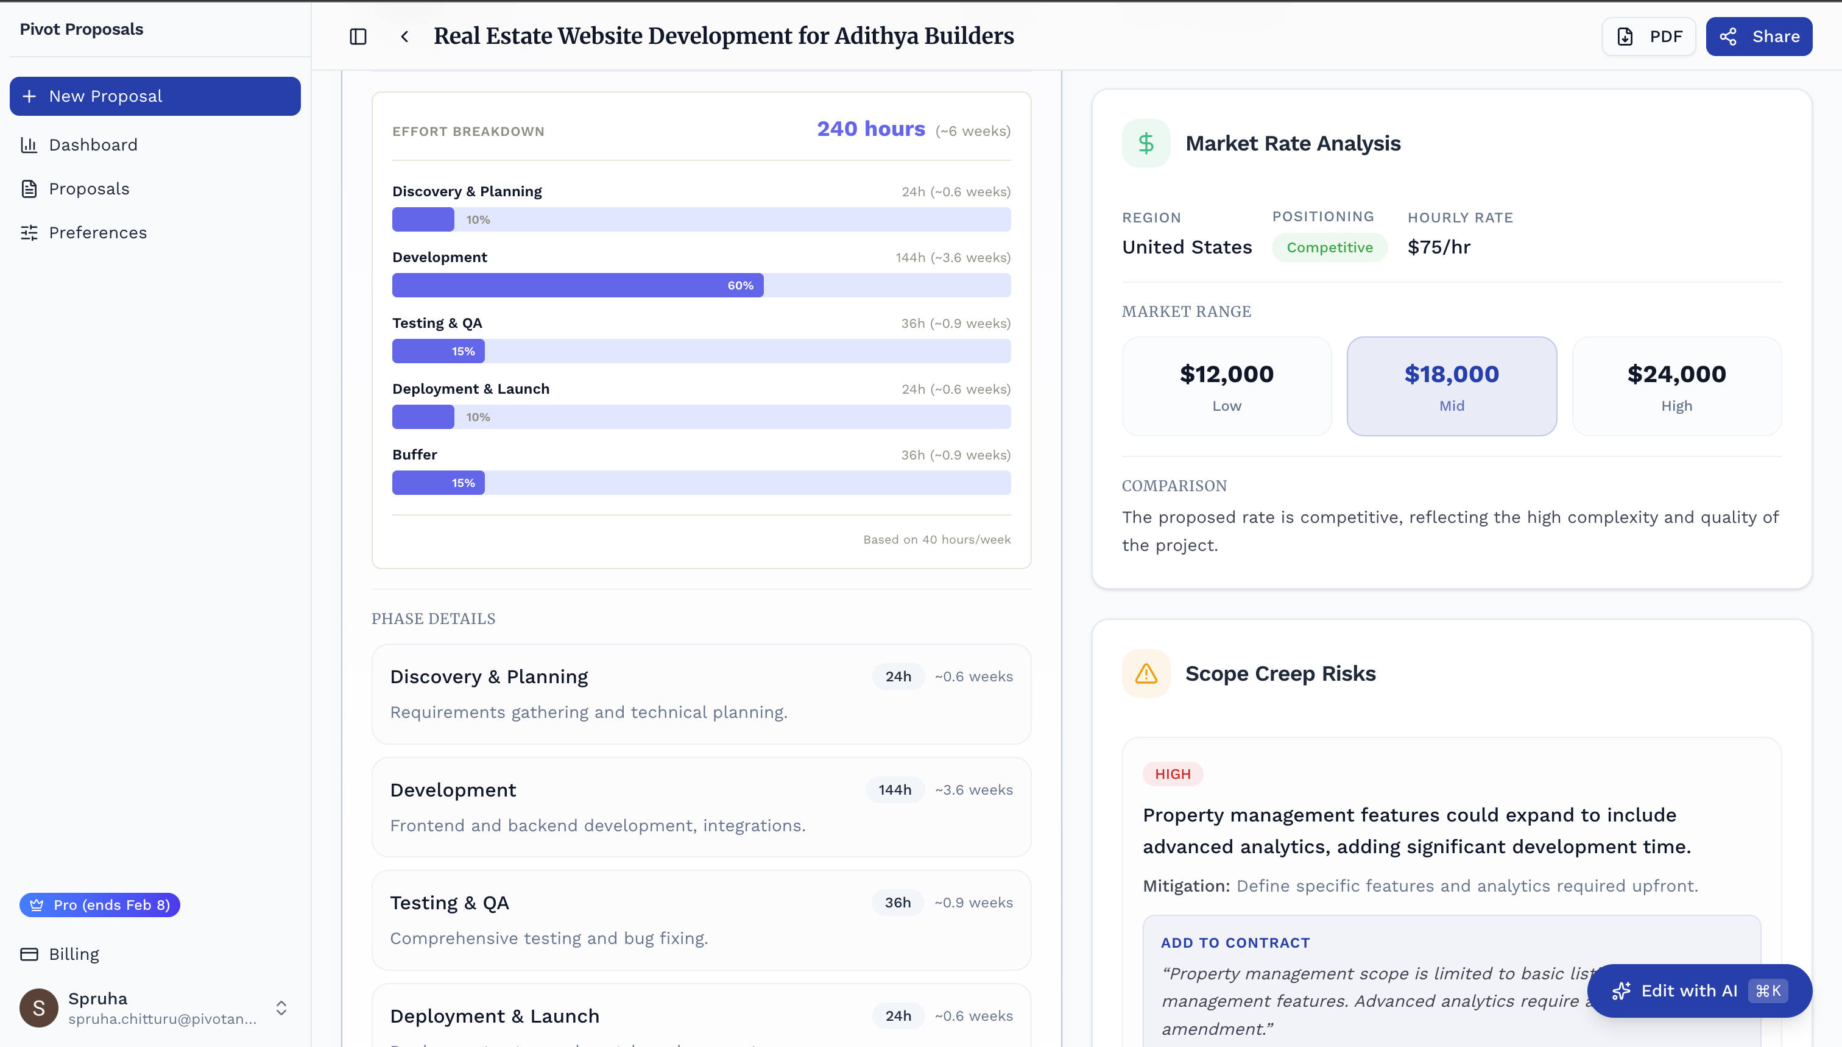
Task: Click the Billing card icon
Action: click(x=29, y=954)
